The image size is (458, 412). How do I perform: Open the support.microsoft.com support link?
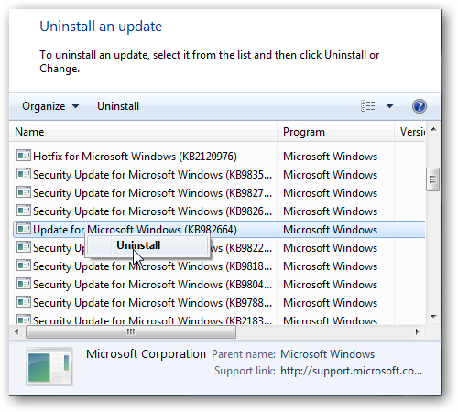click(x=351, y=371)
